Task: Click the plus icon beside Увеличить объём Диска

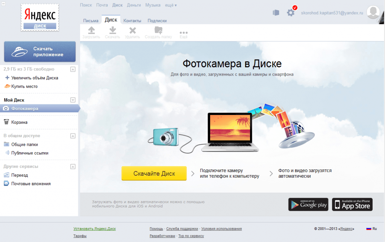Action: [x=8, y=77]
